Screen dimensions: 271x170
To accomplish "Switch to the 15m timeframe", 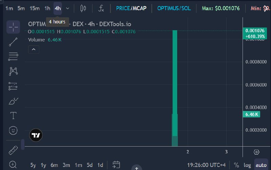I will 35,8.
